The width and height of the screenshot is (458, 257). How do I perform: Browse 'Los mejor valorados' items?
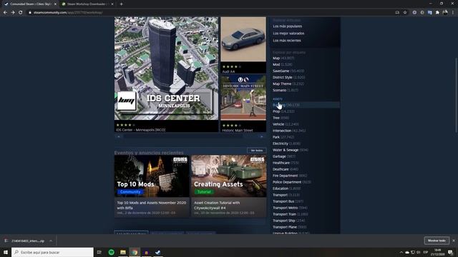[x=288, y=34]
